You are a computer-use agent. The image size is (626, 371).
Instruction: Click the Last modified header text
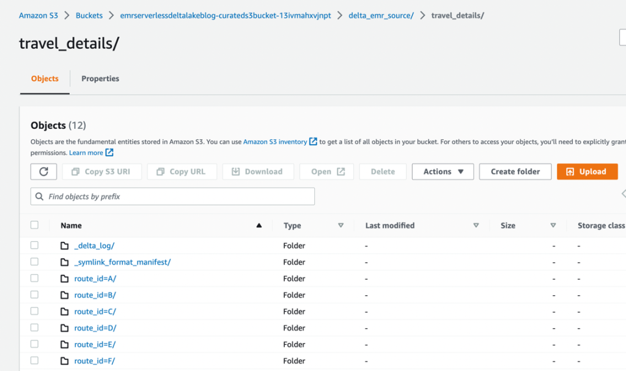click(389, 226)
